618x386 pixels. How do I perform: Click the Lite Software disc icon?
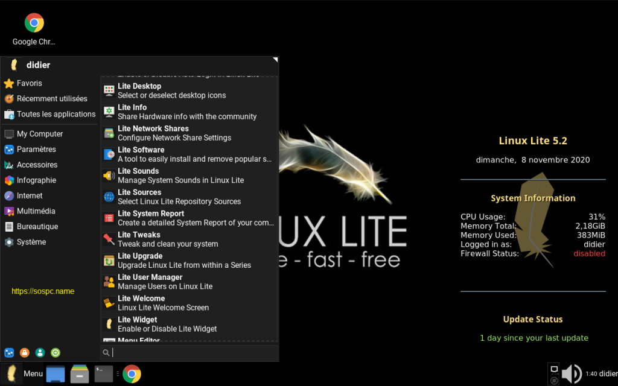point(109,154)
